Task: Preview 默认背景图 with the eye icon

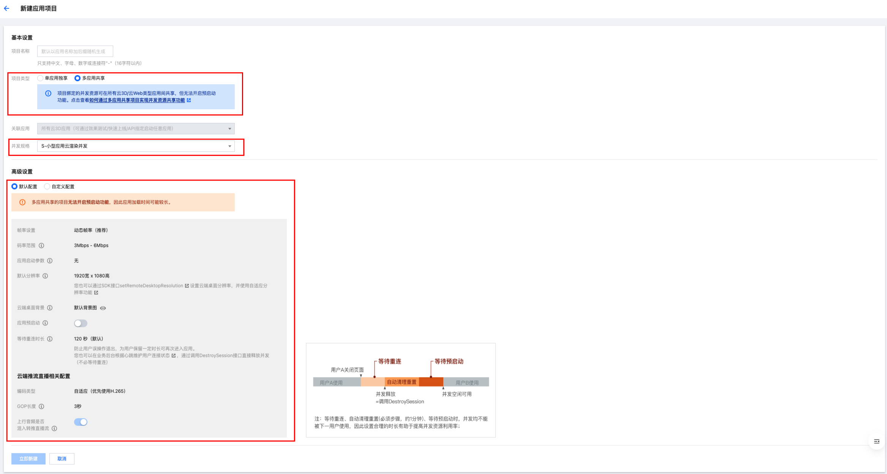Action: click(x=103, y=308)
